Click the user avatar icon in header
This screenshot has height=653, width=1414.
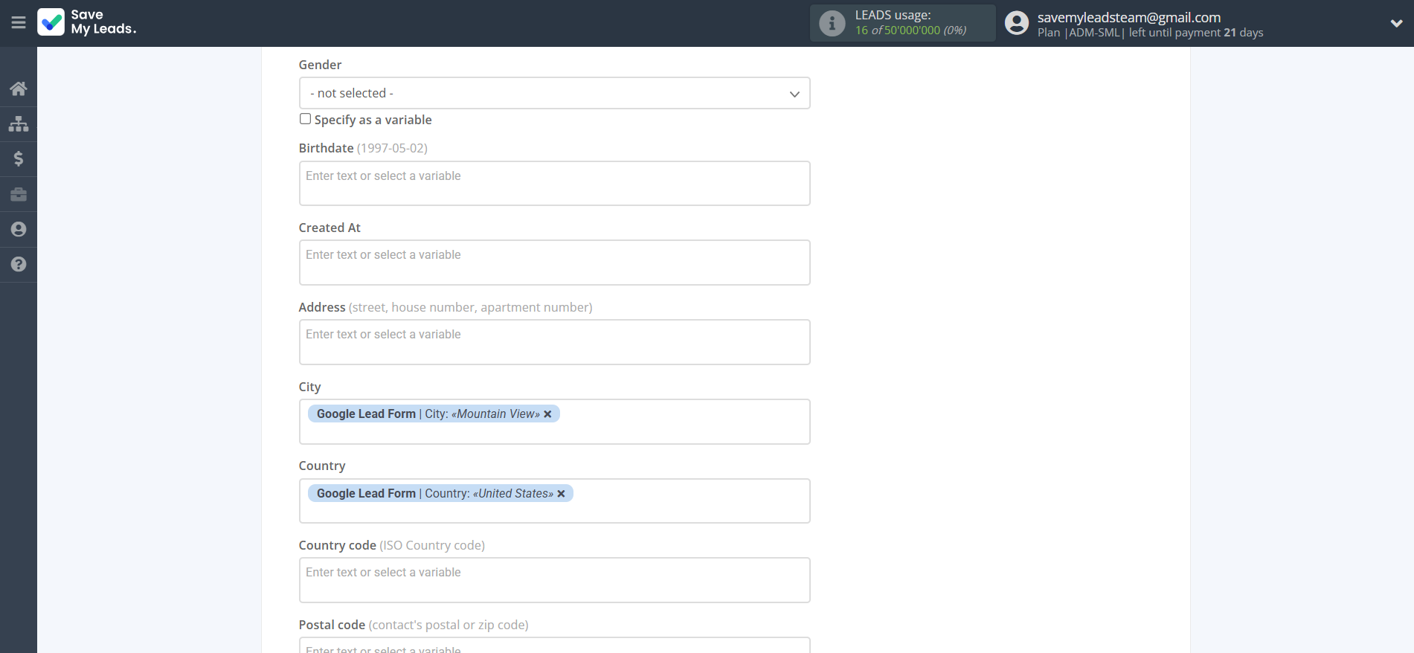pos(1017,23)
